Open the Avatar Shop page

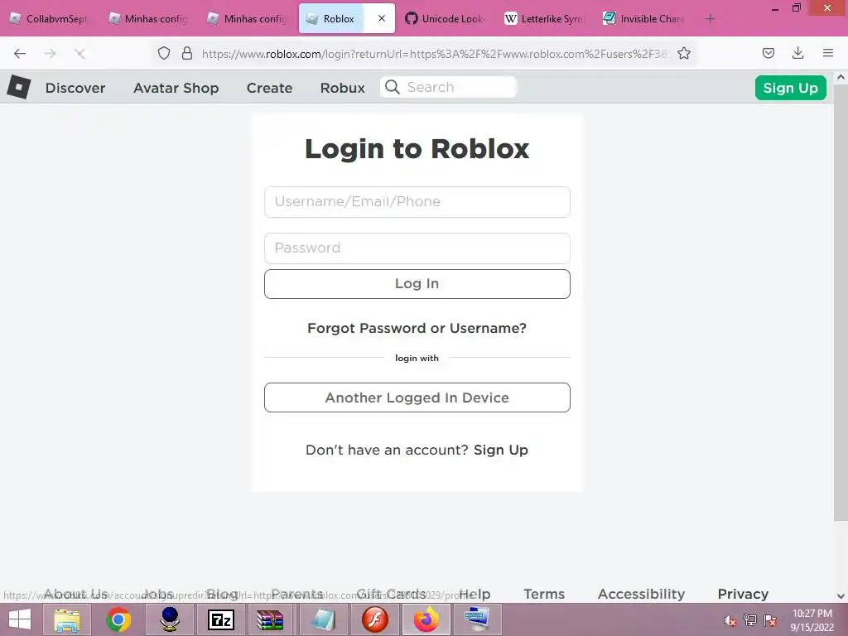(176, 88)
